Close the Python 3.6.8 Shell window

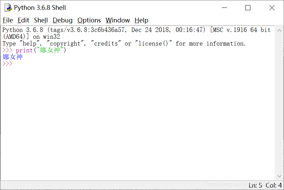coord(272,7)
